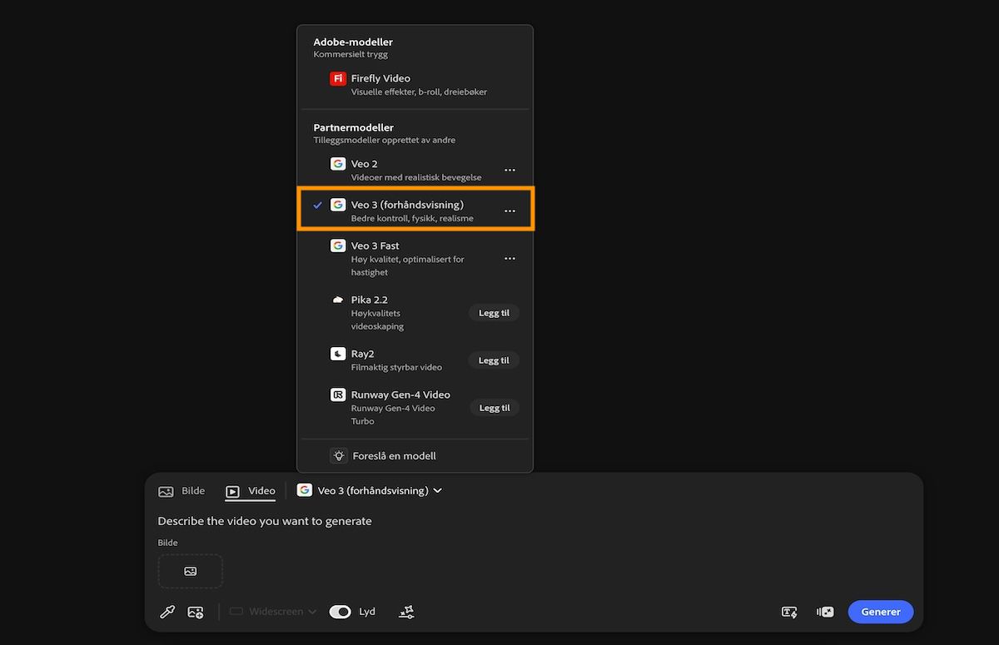
Task: Click the checkmark next to Veo 3 (forhåndsvisning)
Action: 317,205
